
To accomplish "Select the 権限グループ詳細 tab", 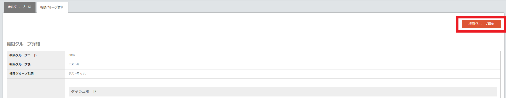I will click(x=52, y=7).
